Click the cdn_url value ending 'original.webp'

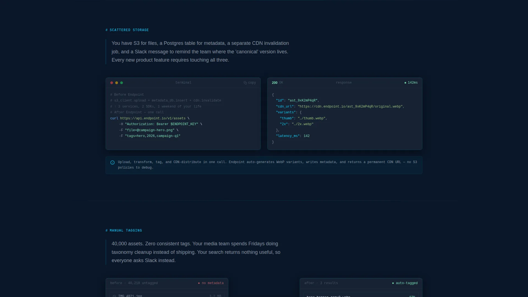point(350,107)
